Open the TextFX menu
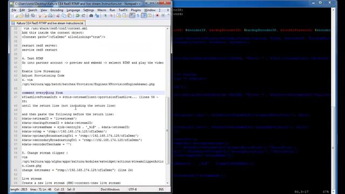Viewport: 345px width, 194px height. pos(123,10)
